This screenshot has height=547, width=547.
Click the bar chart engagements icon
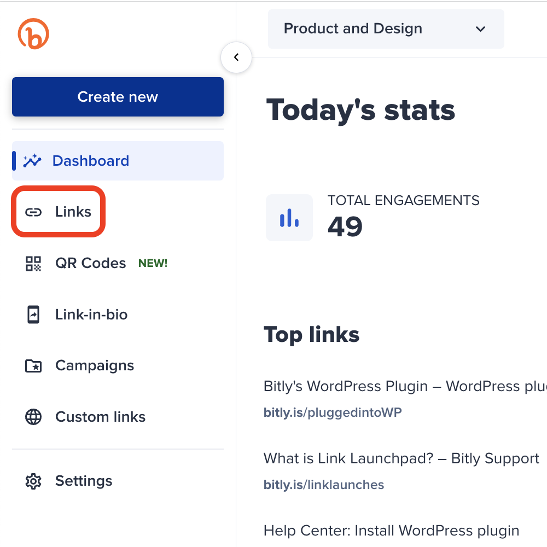point(289,218)
